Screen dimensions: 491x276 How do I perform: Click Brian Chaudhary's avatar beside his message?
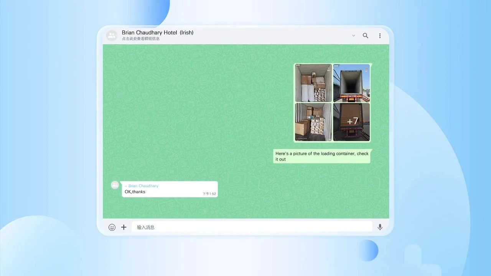tap(115, 185)
